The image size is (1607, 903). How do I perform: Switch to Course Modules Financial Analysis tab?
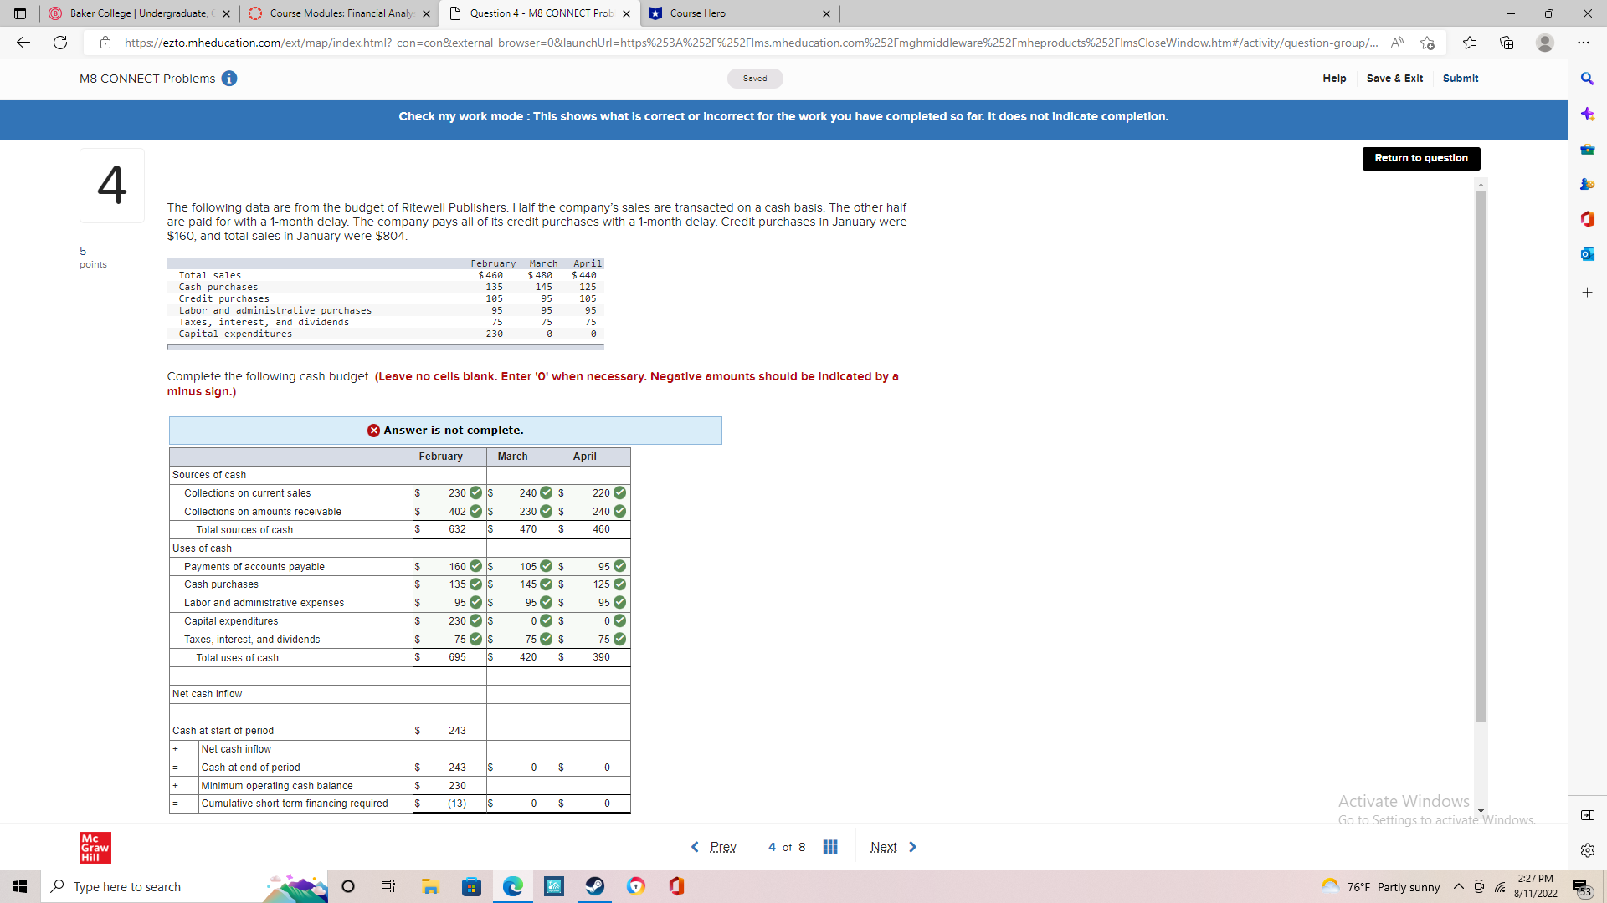coord(339,13)
